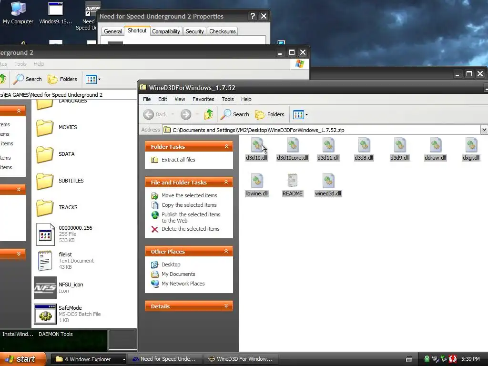The image size is (488, 366).
Task: Collapse the File and Folder Tasks panel
Action: pos(226,182)
